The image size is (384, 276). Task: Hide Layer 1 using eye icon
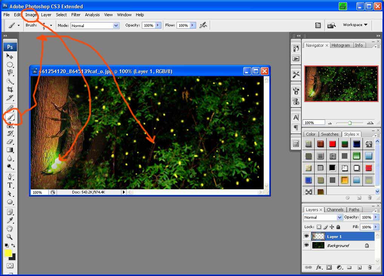pyautogui.click(x=307, y=236)
